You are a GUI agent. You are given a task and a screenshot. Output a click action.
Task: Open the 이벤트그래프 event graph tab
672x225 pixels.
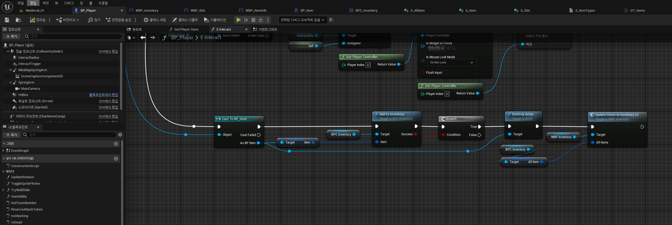268,29
